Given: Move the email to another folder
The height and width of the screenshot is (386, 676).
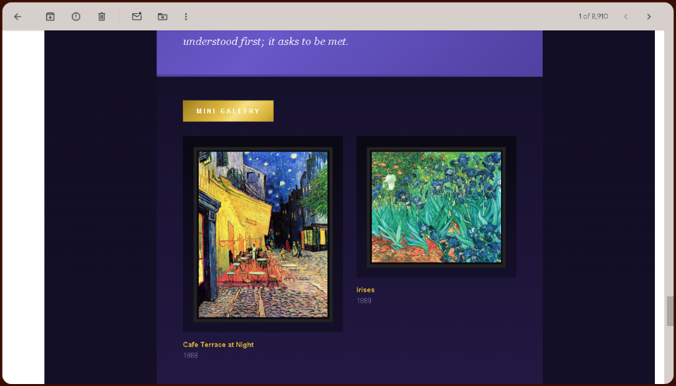Looking at the screenshot, I should point(162,17).
